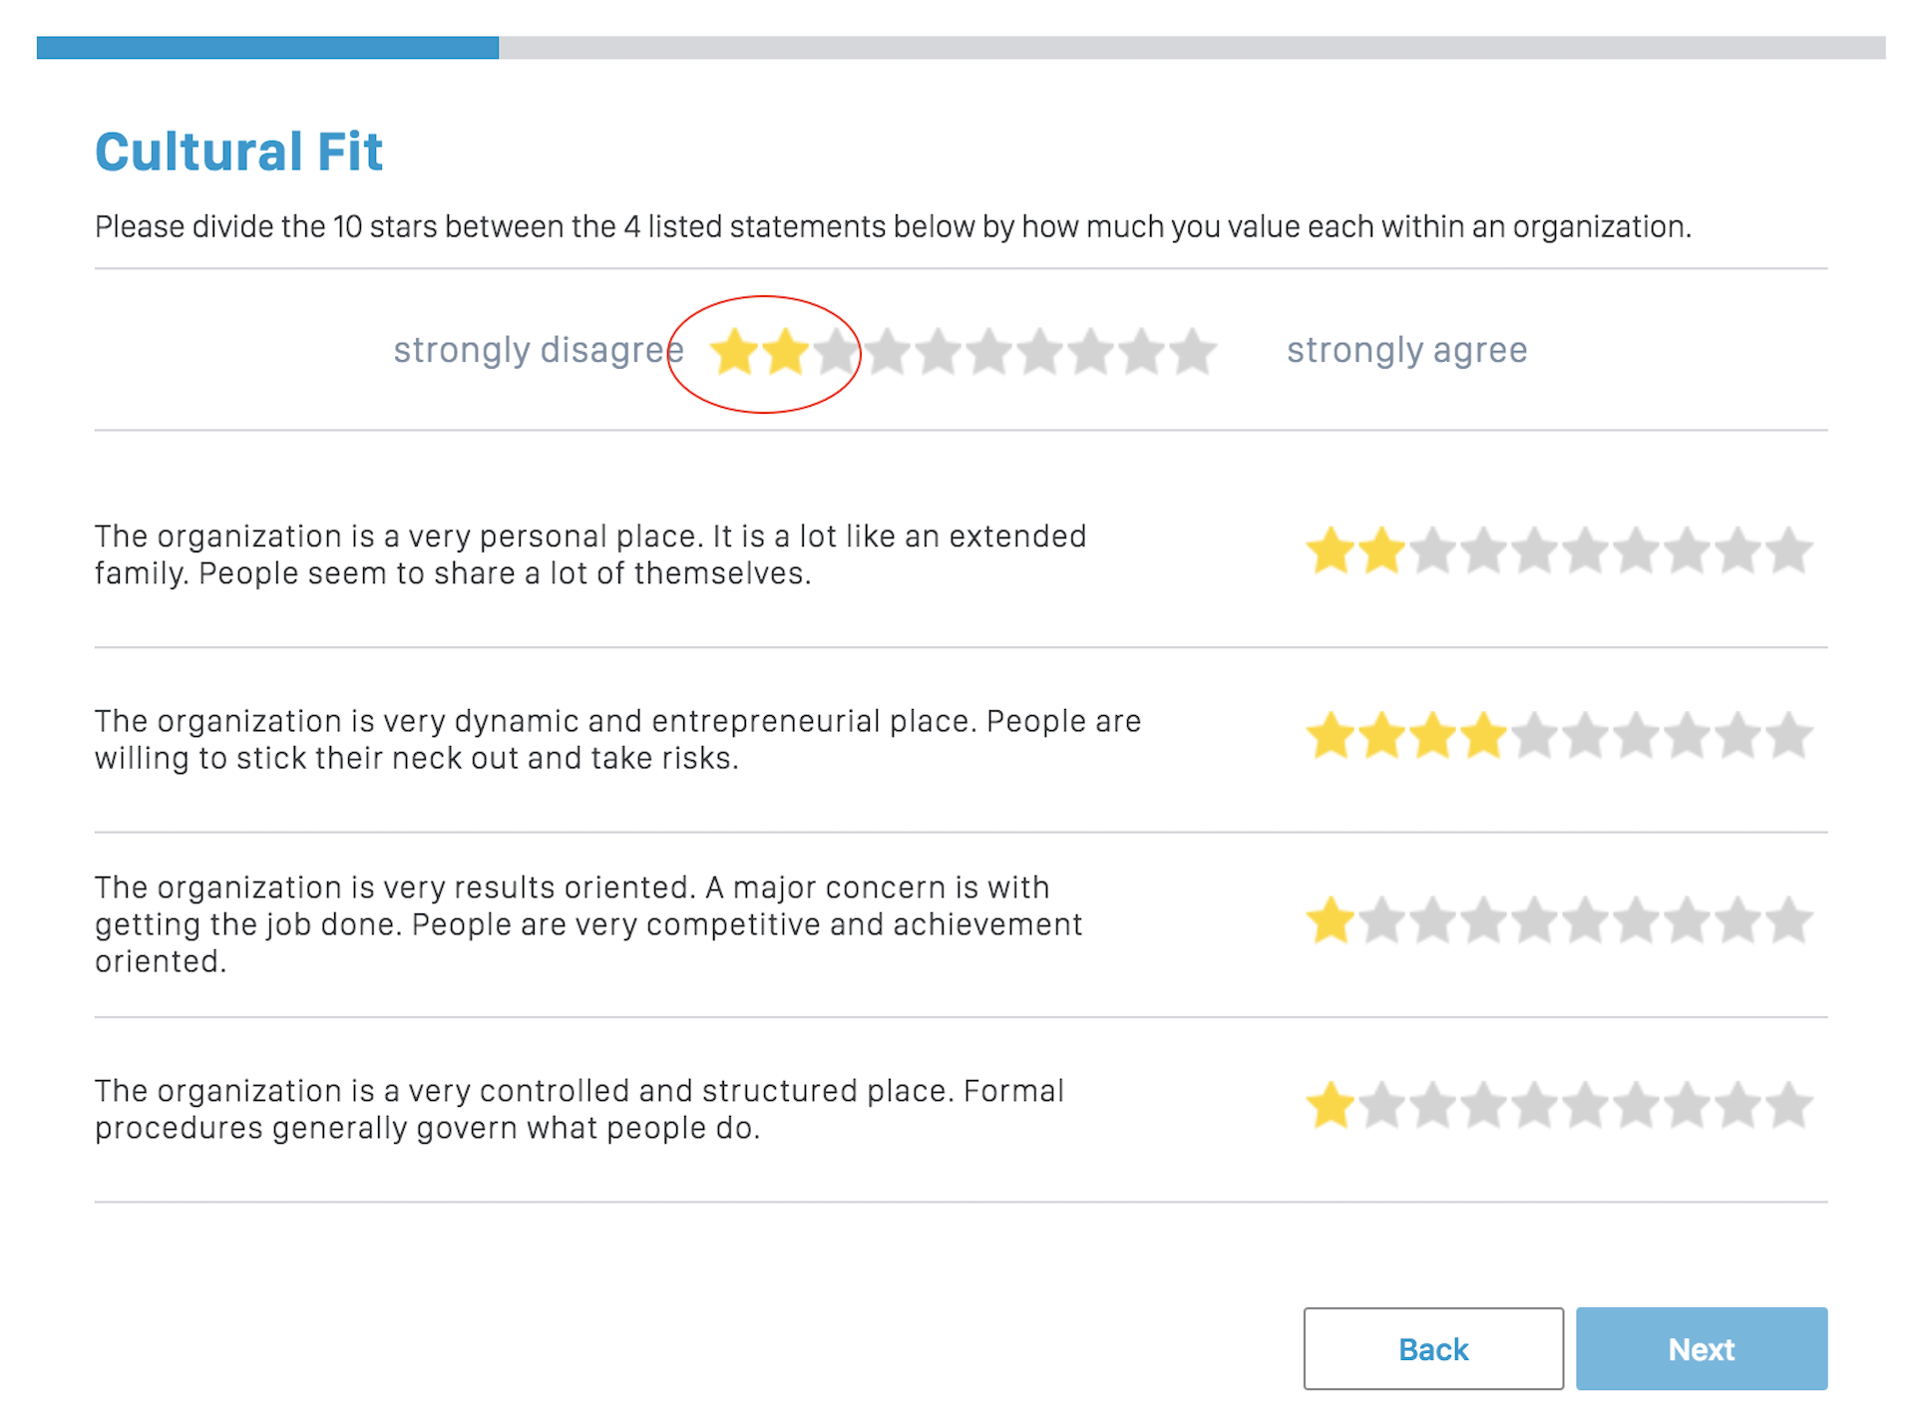Rate results oriented statement three stars

coord(1432,920)
